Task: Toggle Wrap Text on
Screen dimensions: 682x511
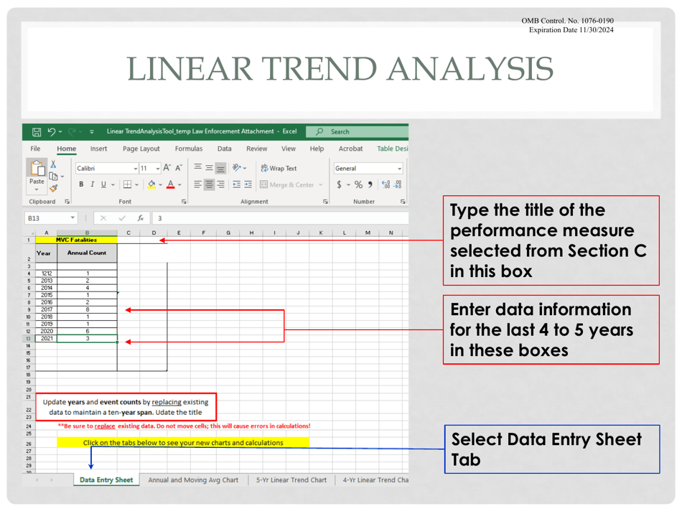Action: point(279,169)
